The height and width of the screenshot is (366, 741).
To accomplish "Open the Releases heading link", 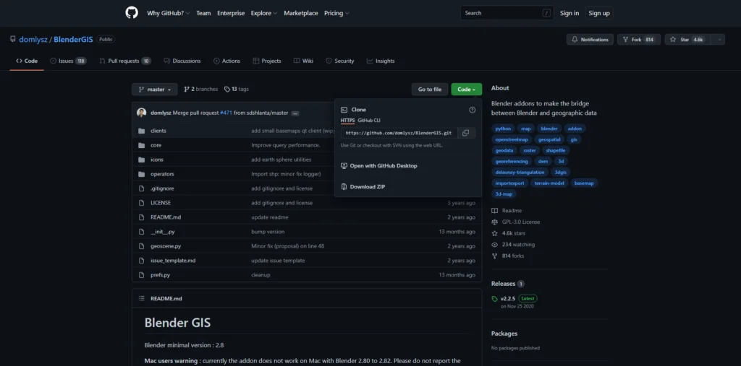I will pyautogui.click(x=503, y=284).
